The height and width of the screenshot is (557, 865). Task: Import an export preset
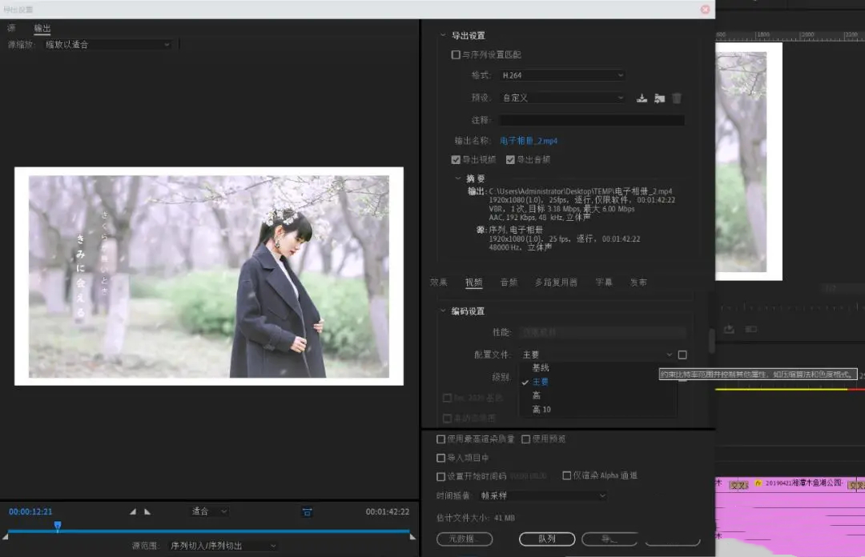(659, 98)
